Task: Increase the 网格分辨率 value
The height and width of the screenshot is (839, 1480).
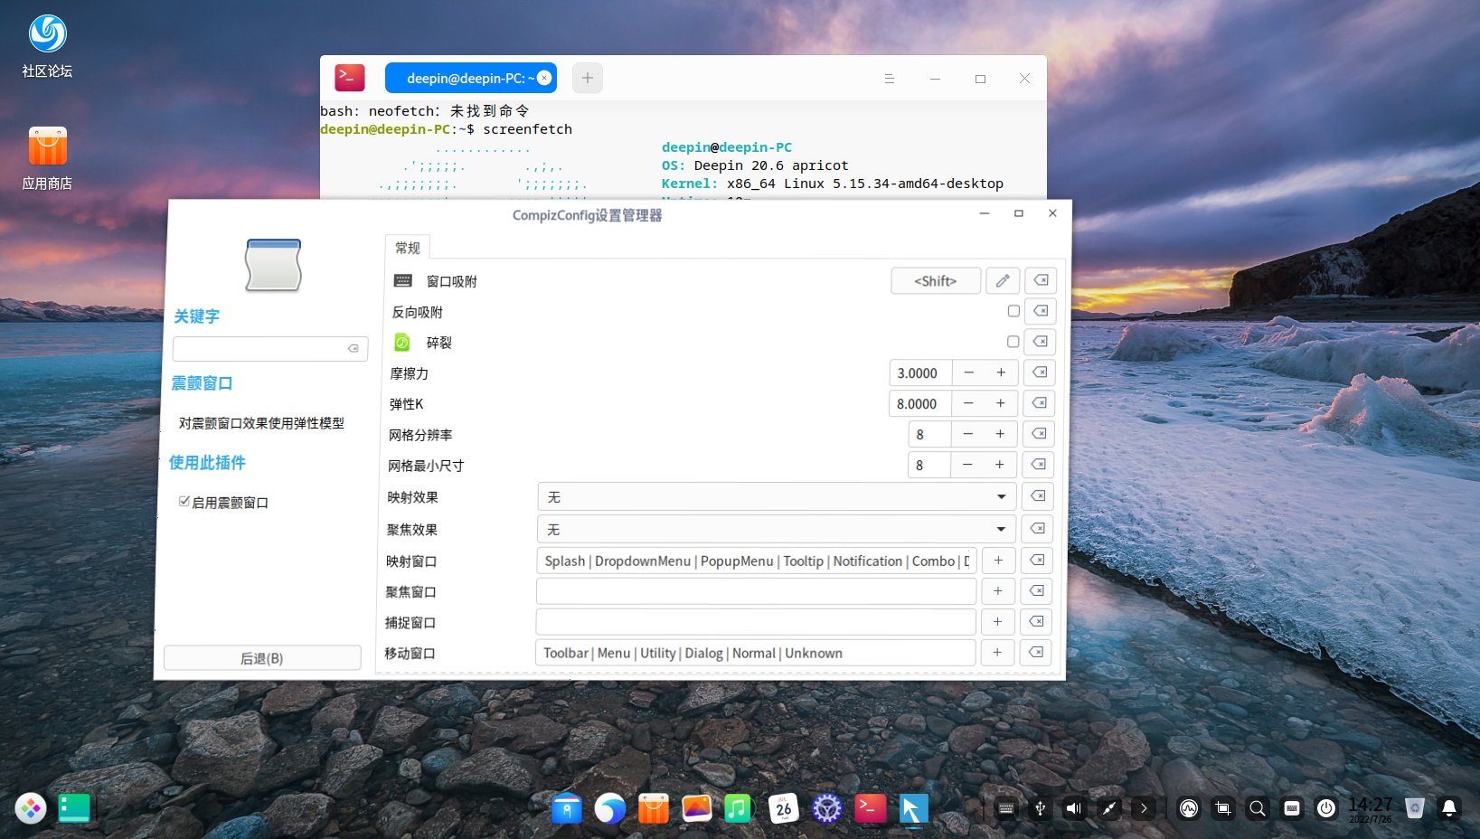Action: (x=1000, y=434)
